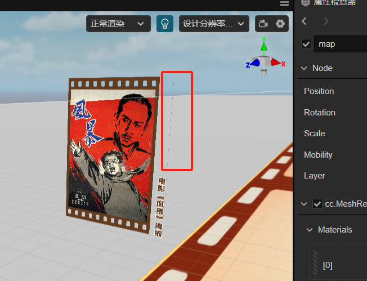The width and height of the screenshot is (367, 281).
Task: Click the gray bottom gizmo cone
Action: tap(264, 73)
